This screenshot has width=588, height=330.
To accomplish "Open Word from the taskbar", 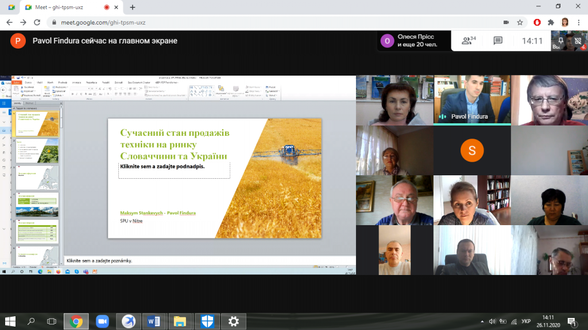I will click(x=153, y=321).
